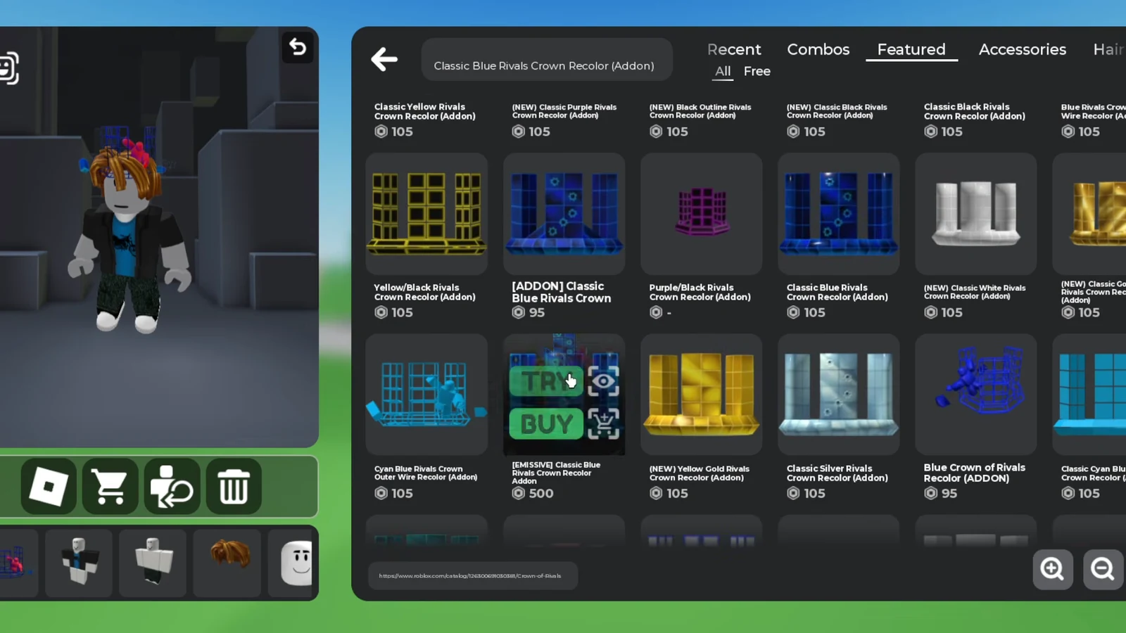Click the "Blue Rivals Crown Wire Recolor" title
This screenshot has height=633, width=1126.
1094,111
